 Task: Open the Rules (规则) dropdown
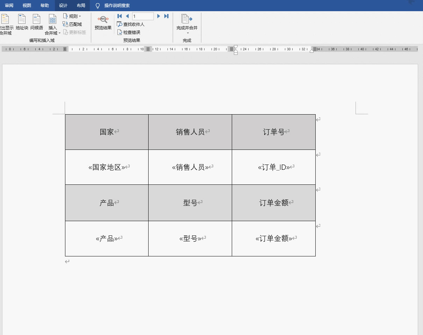tap(72, 16)
